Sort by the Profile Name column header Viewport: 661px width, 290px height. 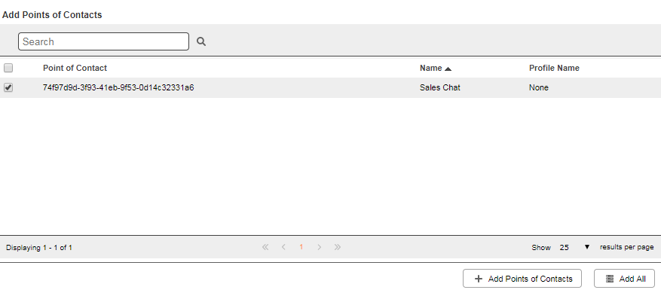pos(554,68)
